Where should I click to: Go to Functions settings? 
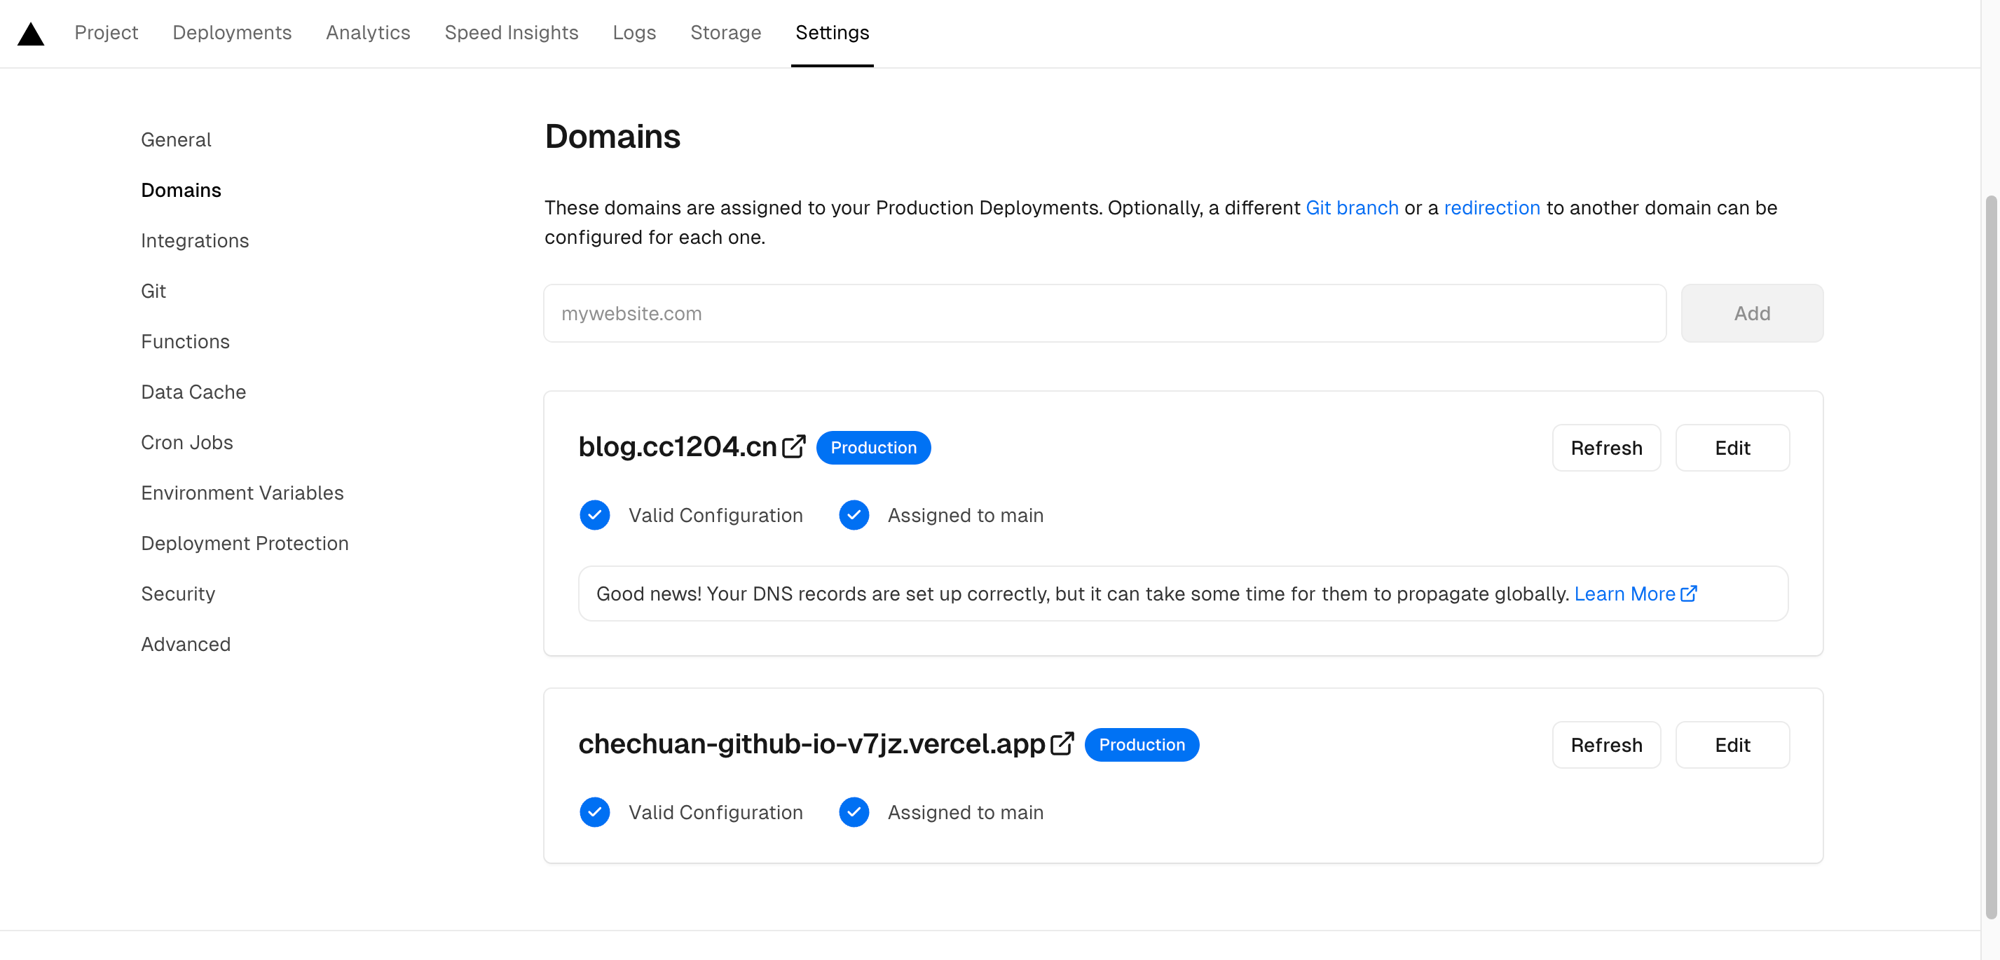[186, 341]
